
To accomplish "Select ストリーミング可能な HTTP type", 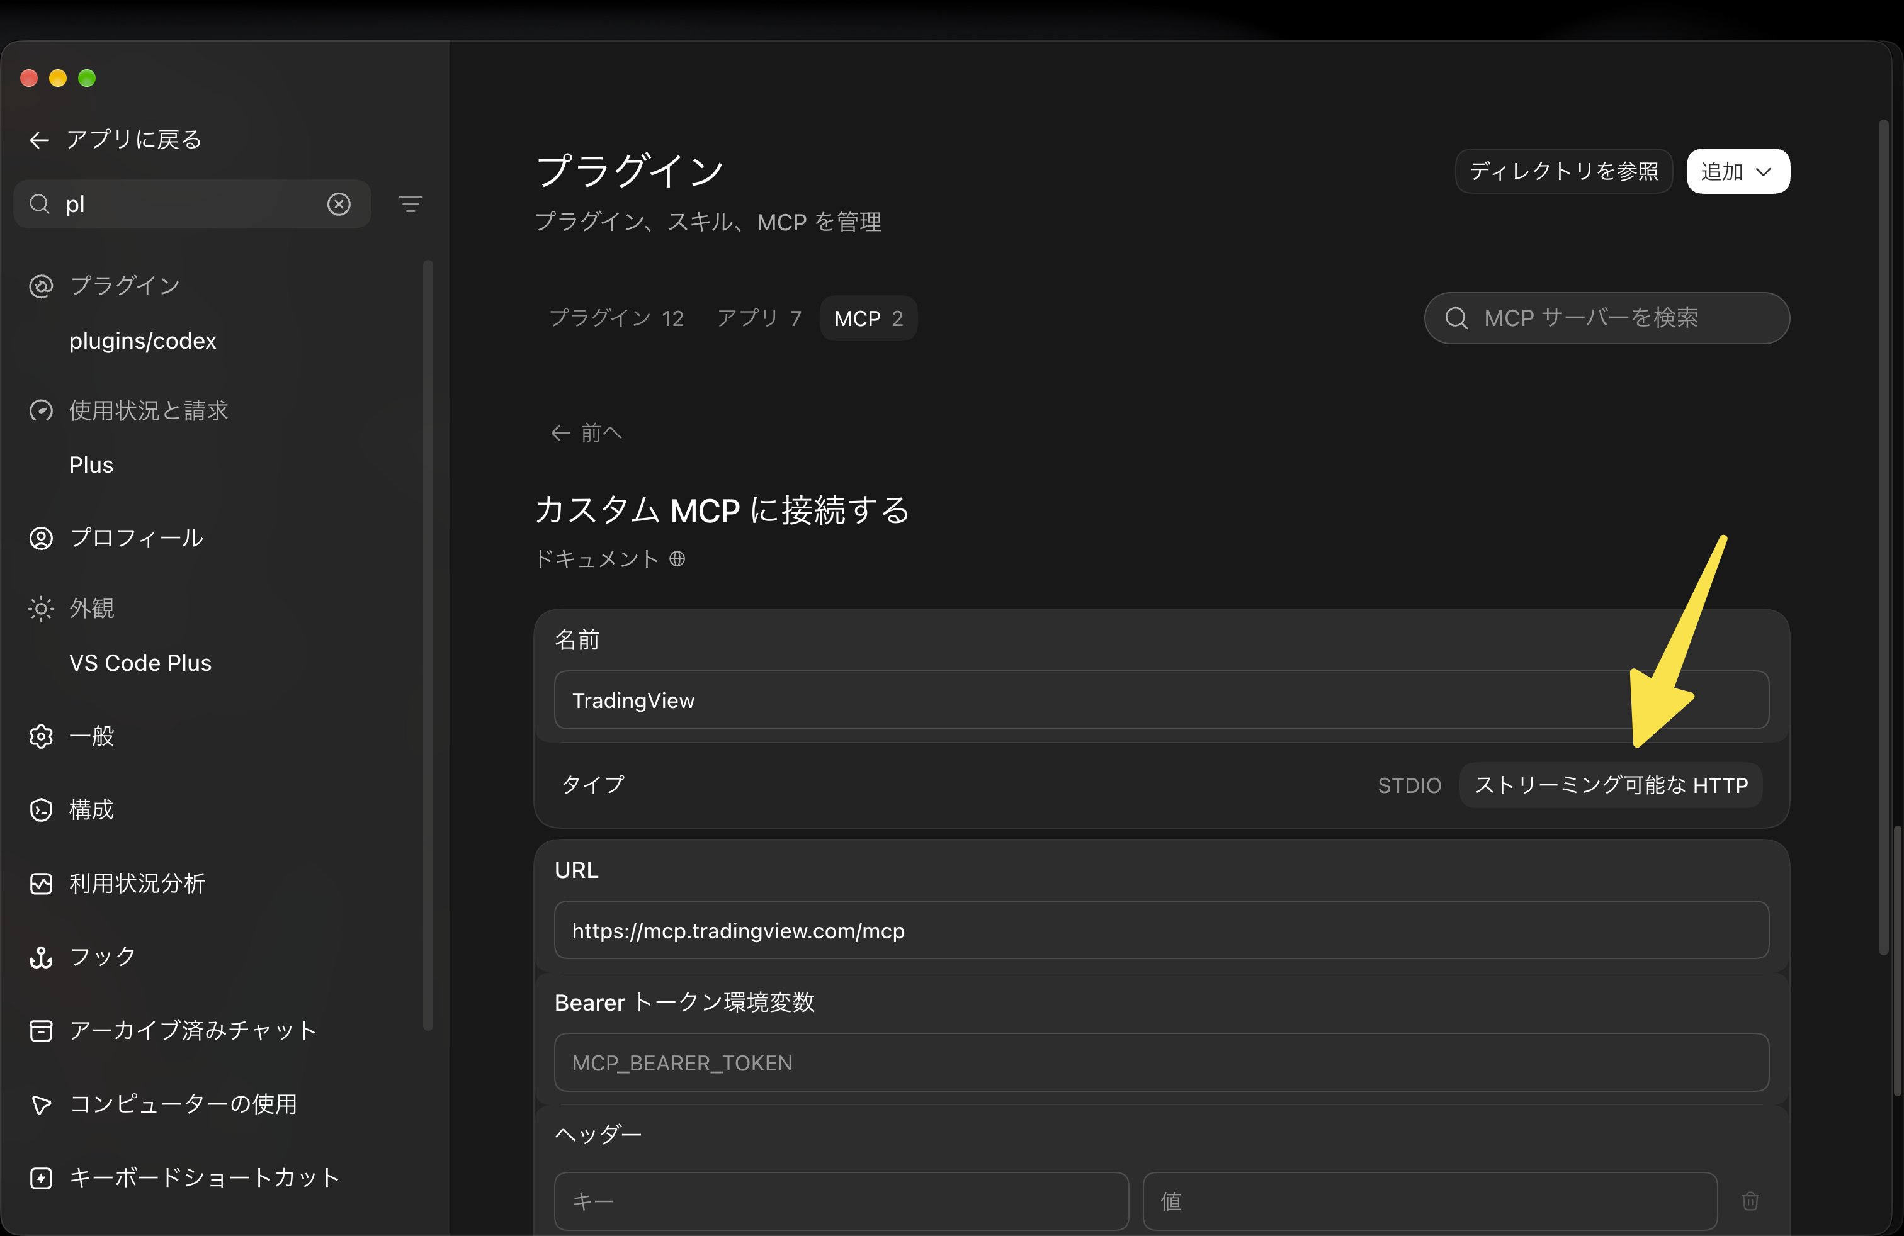I will coord(1611,785).
